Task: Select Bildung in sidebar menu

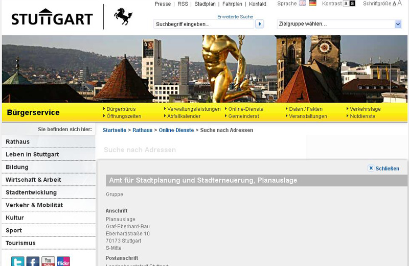Action: coord(49,167)
